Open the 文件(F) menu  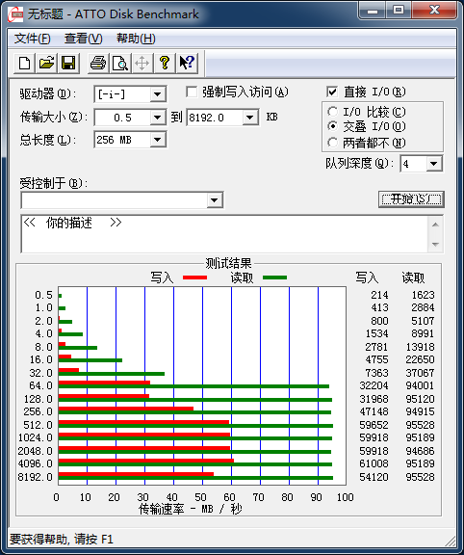coord(32,39)
